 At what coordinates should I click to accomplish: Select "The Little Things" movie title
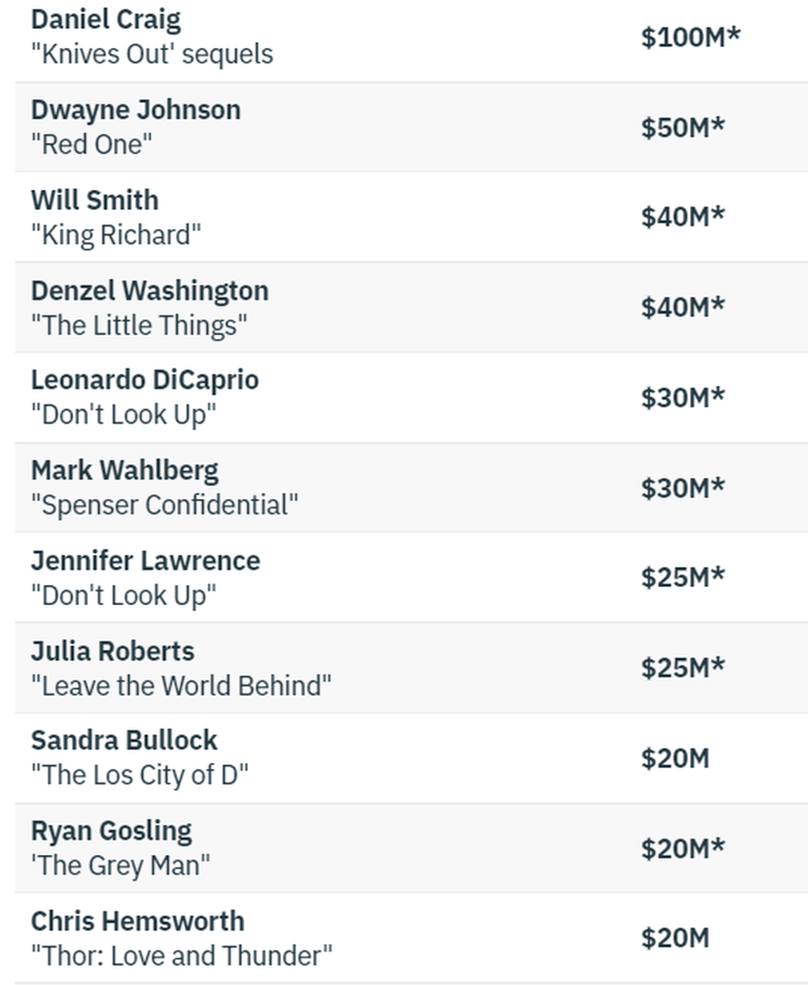click(139, 325)
